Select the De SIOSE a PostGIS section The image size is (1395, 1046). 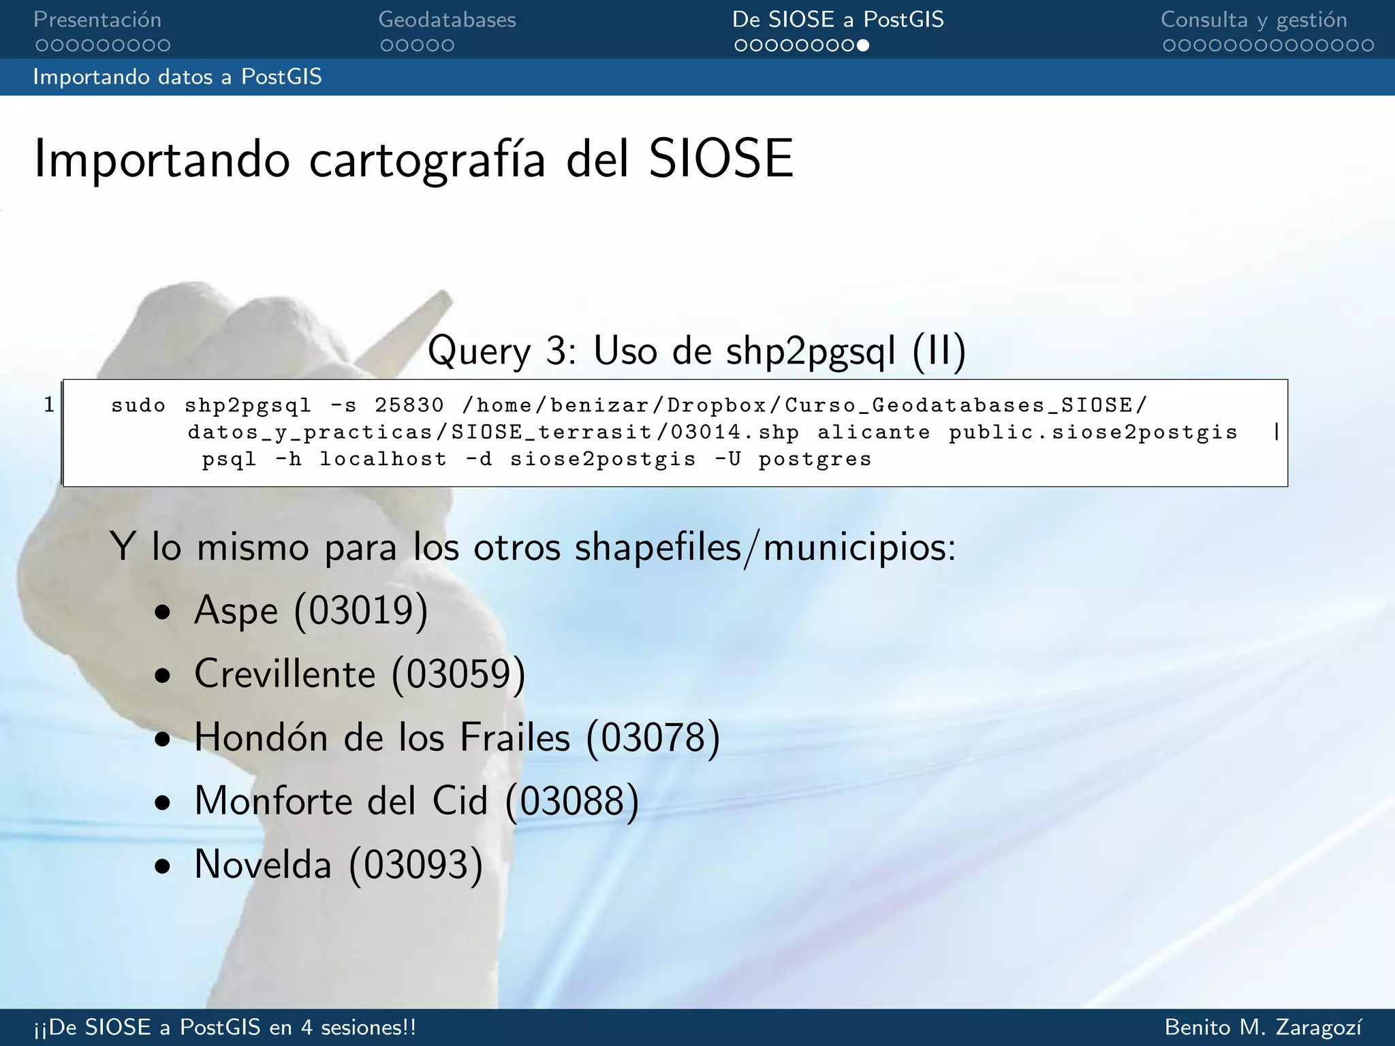tap(838, 20)
